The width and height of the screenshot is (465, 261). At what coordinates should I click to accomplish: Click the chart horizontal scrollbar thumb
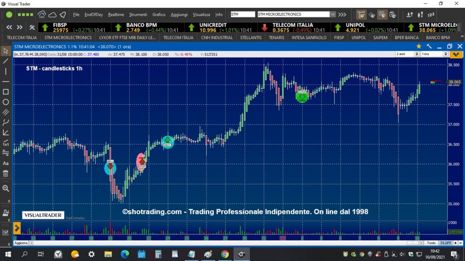point(412,243)
